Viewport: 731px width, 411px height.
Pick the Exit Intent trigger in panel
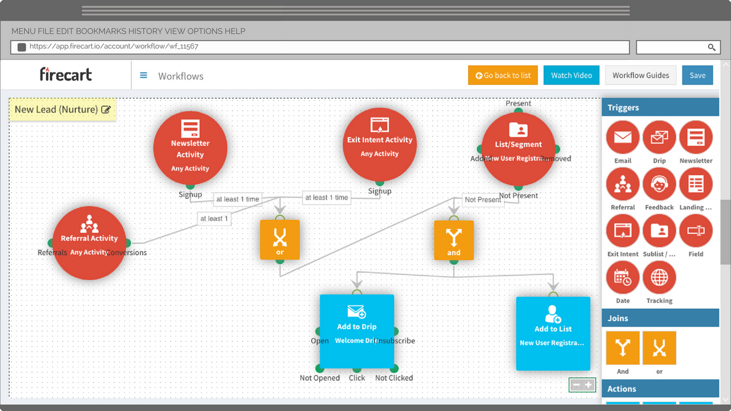[x=622, y=231]
